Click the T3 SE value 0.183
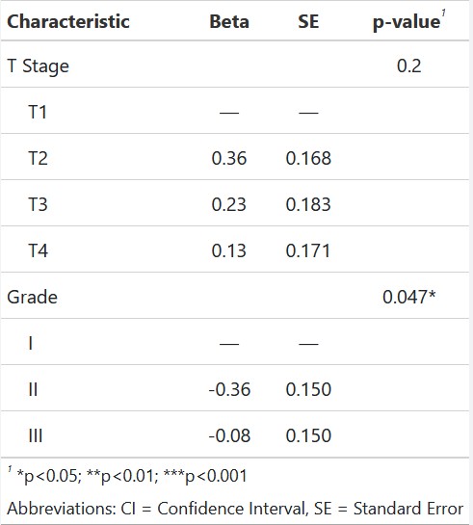This screenshot has width=473, height=525. [308, 204]
